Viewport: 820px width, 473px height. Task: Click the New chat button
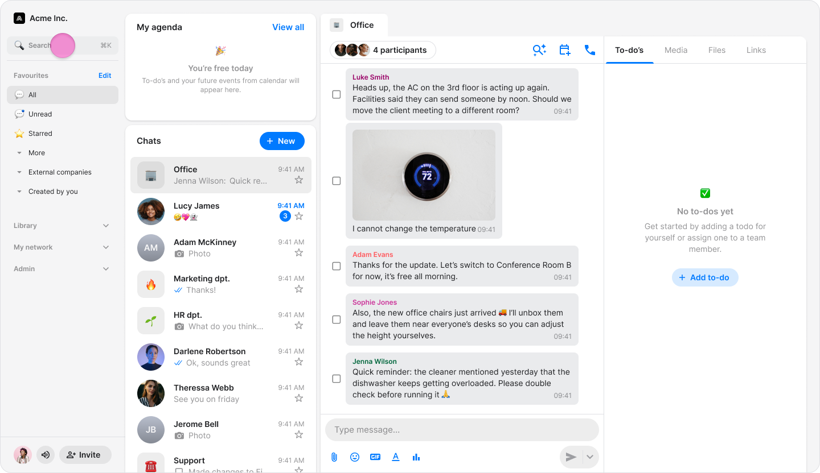pyautogui.click(x=282, y=141)
